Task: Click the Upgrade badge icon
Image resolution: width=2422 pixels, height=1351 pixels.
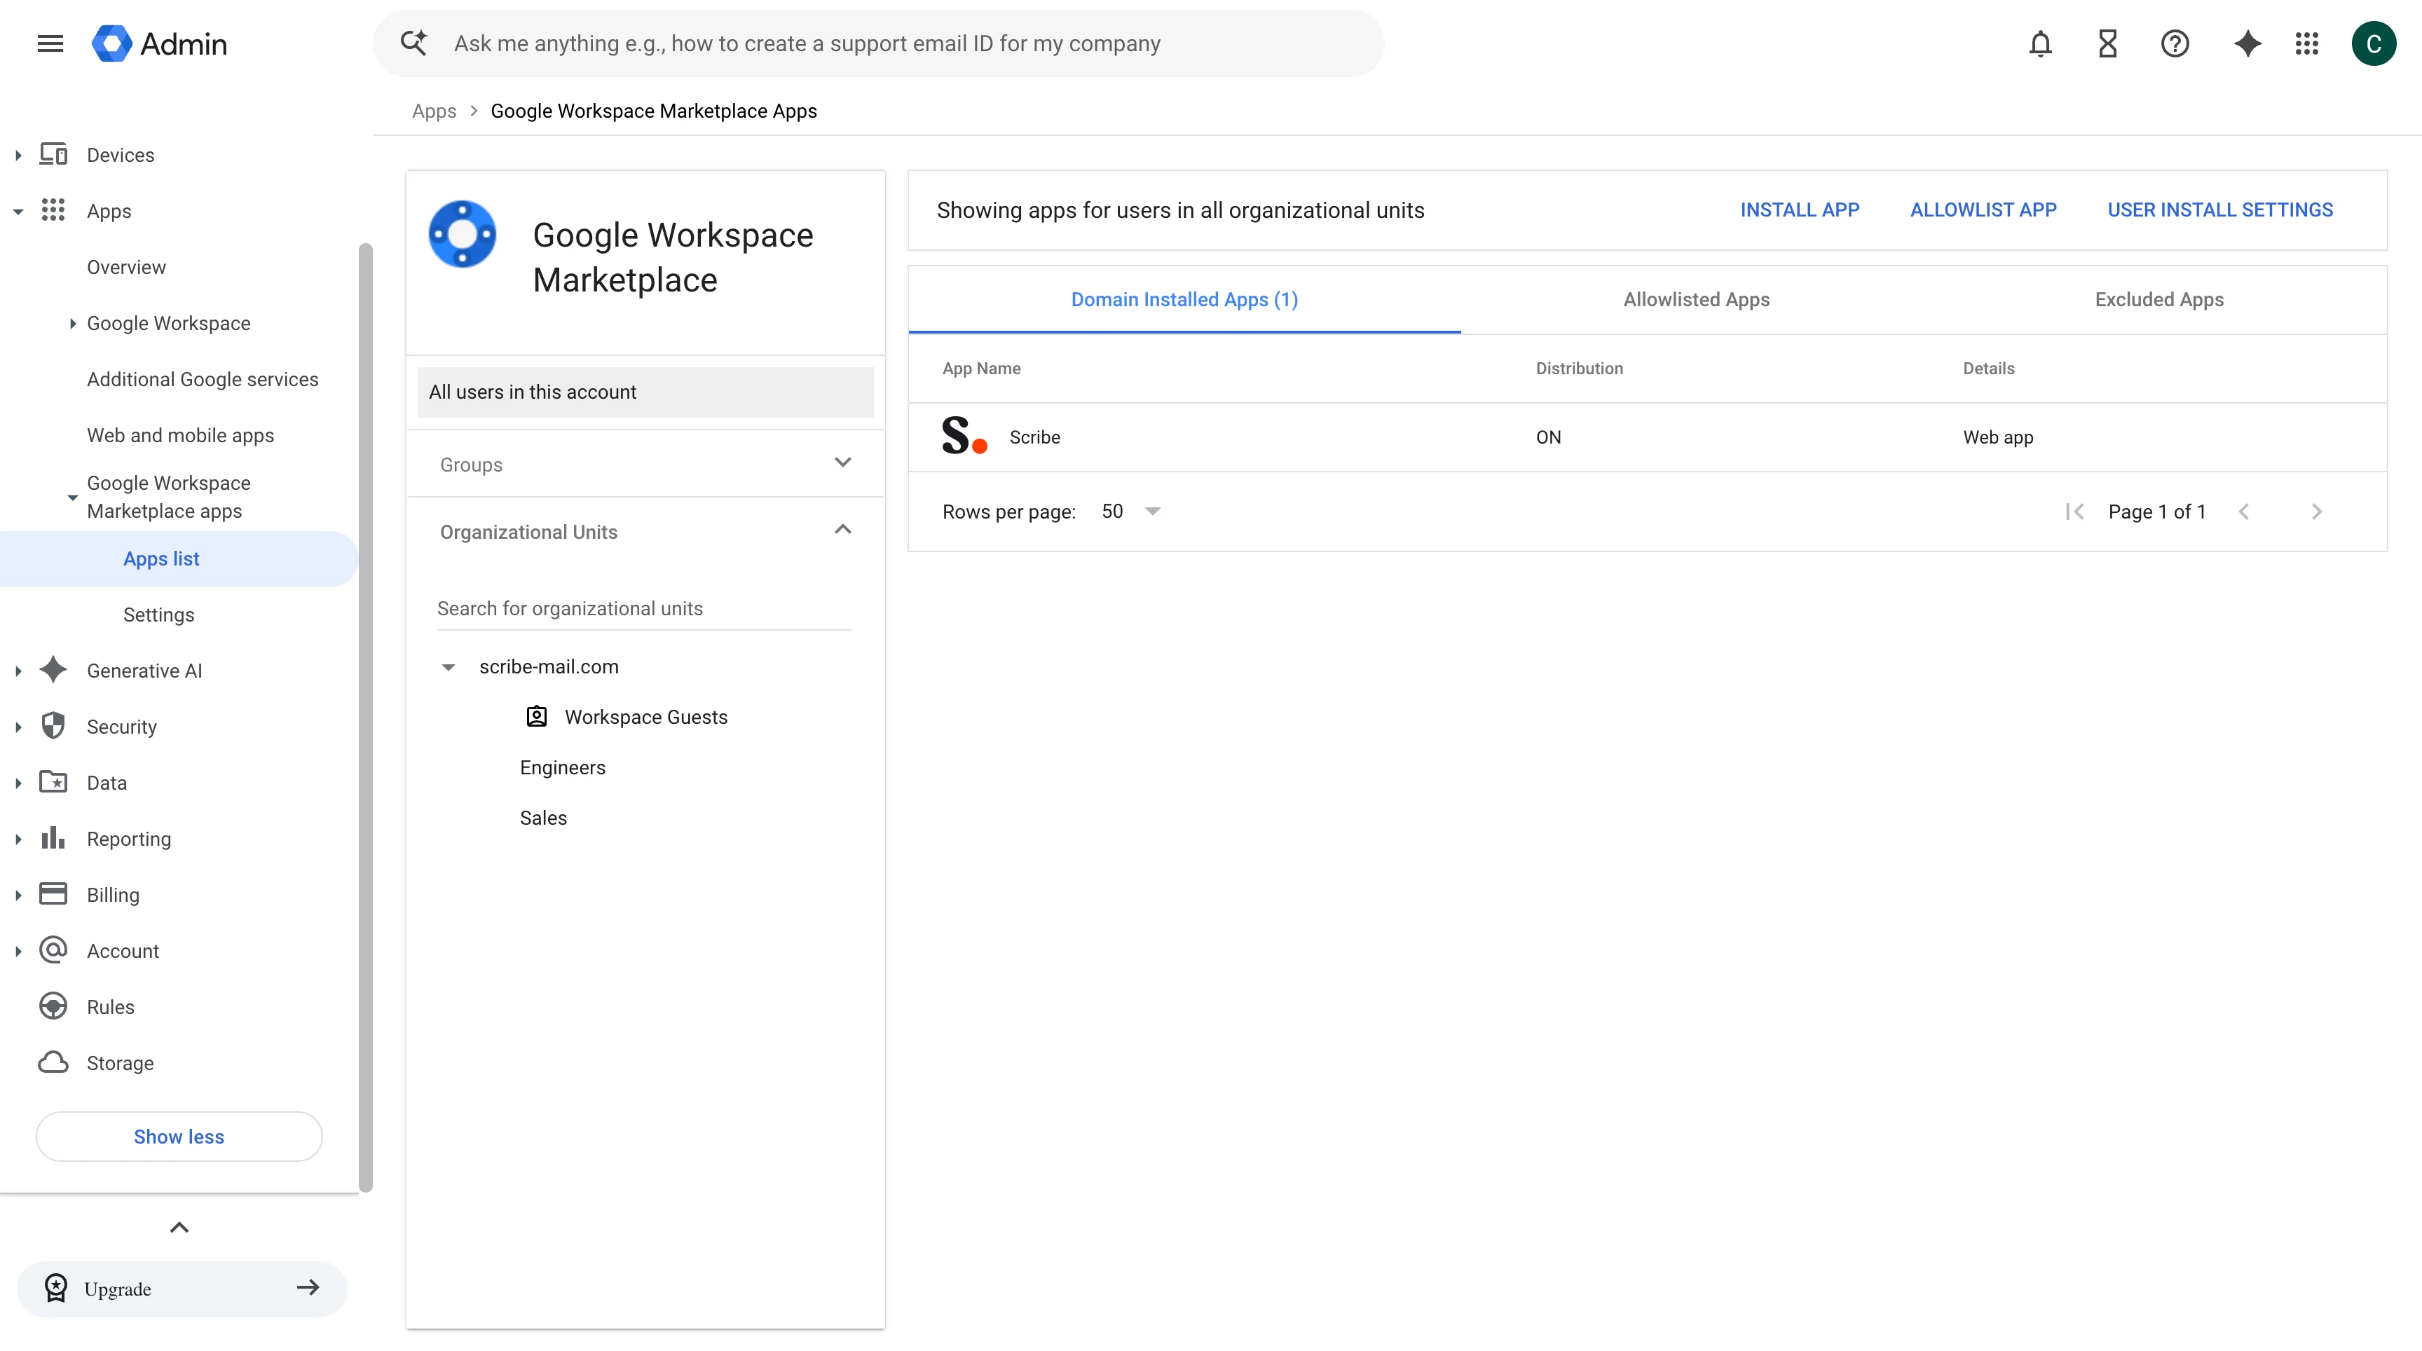Action: [56, 1288]
